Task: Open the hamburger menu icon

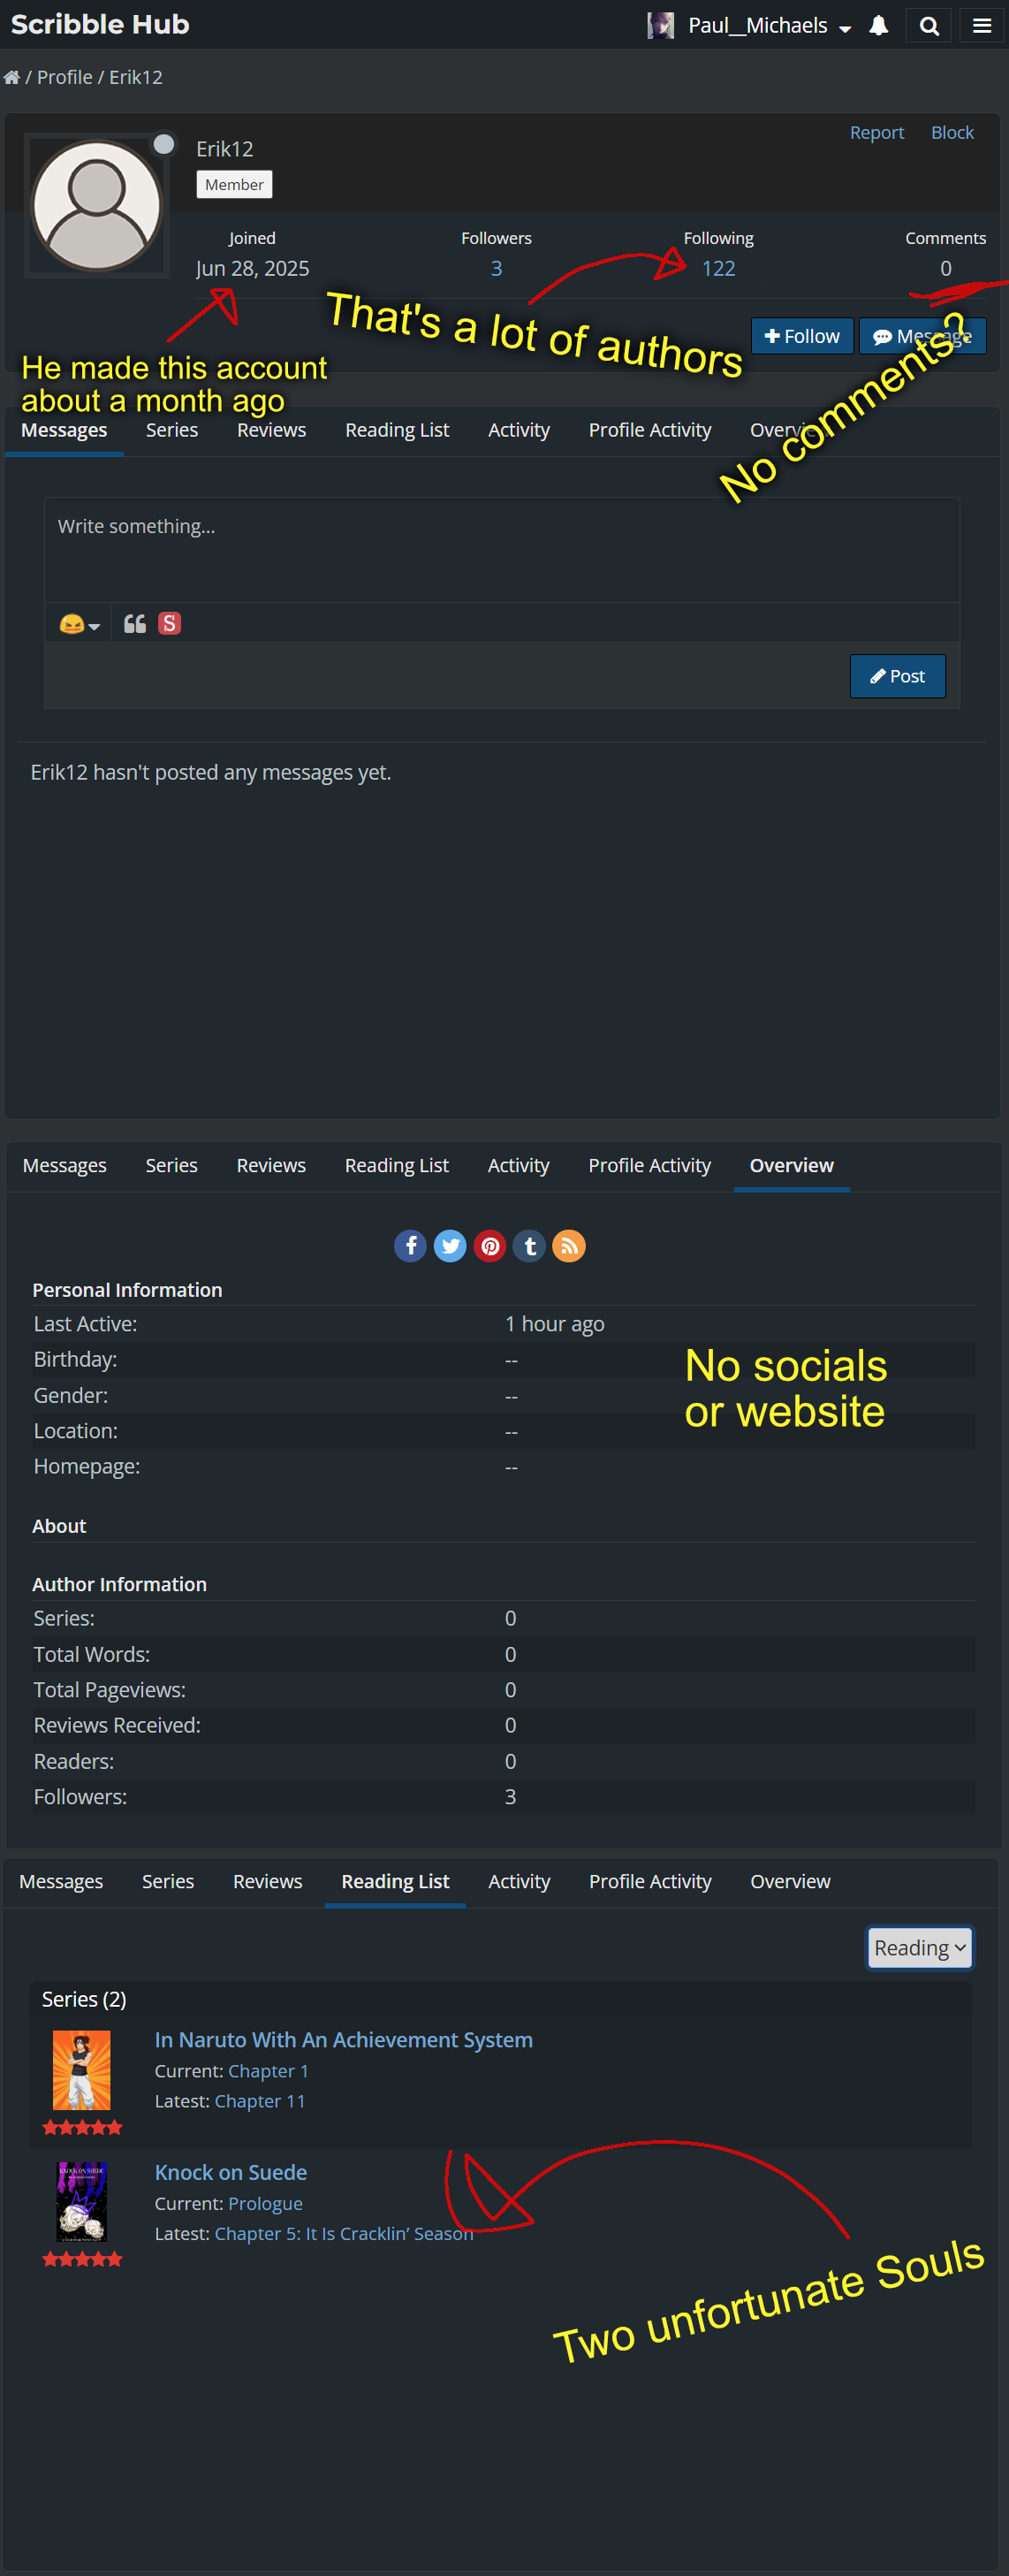Action: pyautogui.click(x=982, y=26)
